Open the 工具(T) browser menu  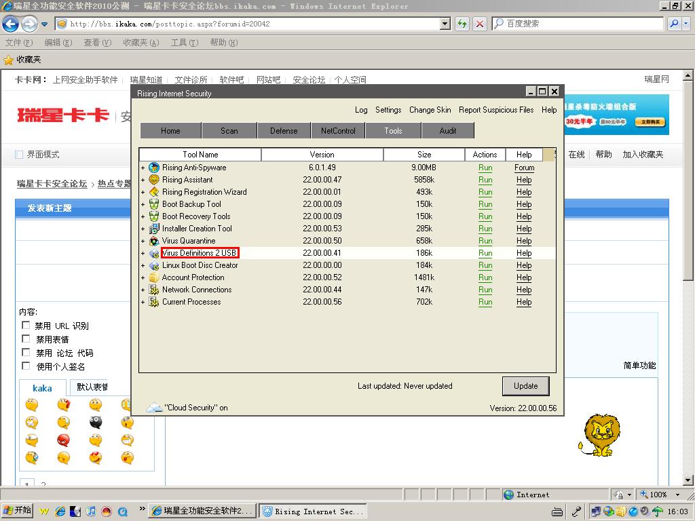pyautogui.click(x=185, y=43)
